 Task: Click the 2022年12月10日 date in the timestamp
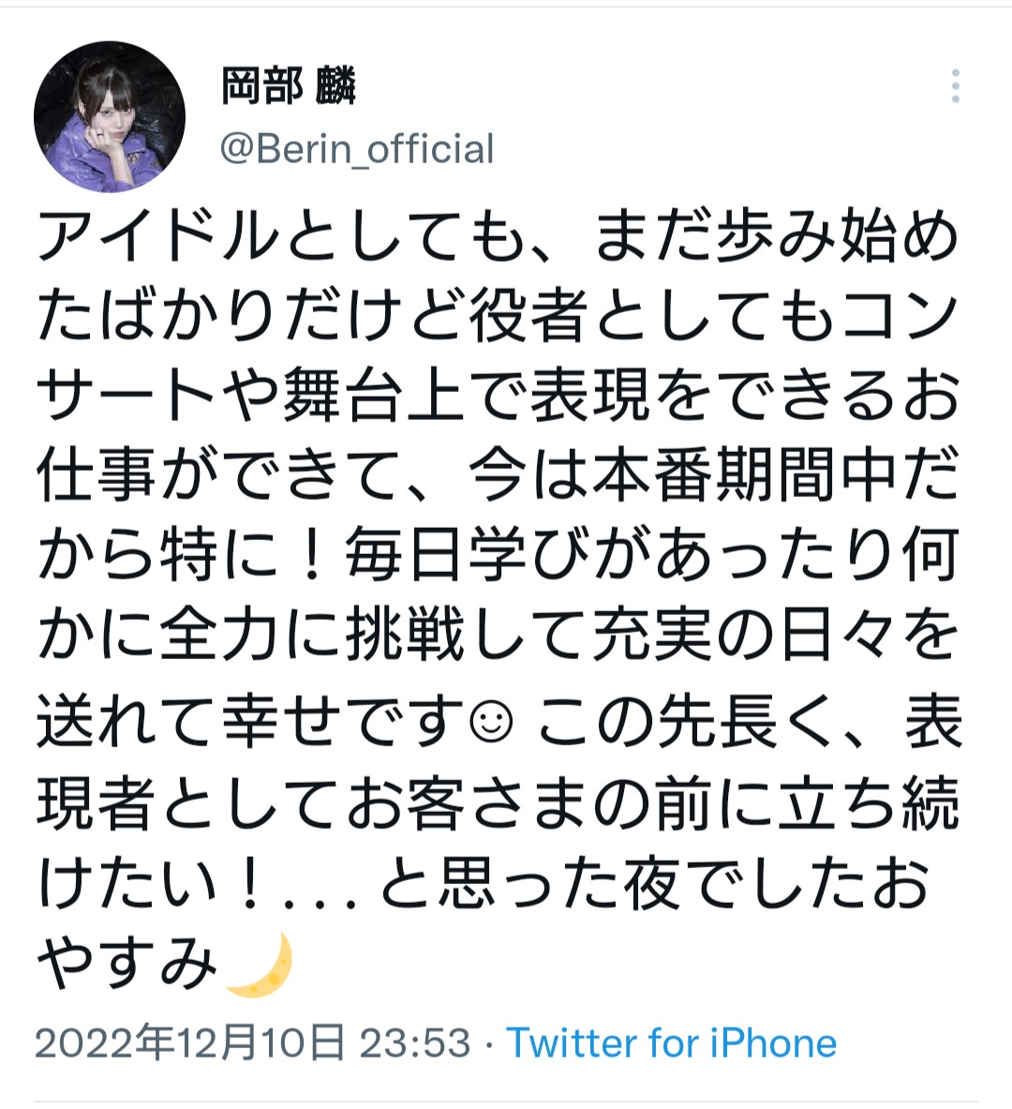coord(189,1043)
